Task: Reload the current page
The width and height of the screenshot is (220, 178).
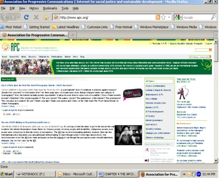Action: tap(26, 17)
